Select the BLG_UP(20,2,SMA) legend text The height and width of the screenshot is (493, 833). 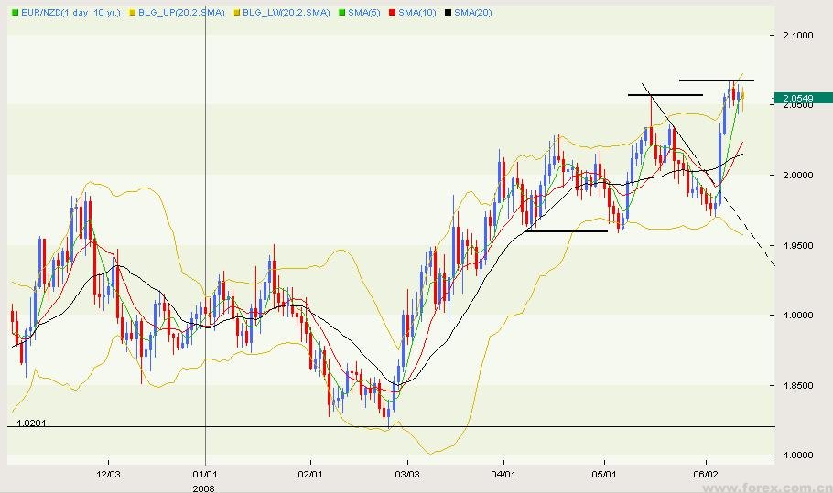[179, 12]
